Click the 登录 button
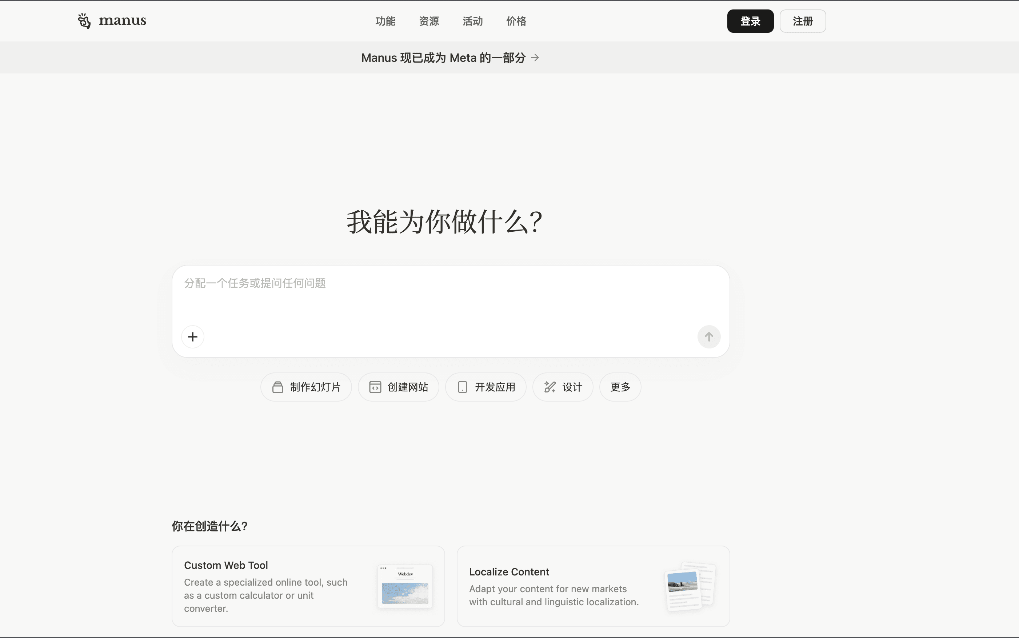This screenshot has height=638, width=1019. [x=750, y=21]
